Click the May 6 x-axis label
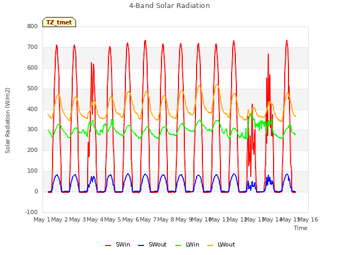Viewport: 340px width, 255px height. (131, 219)
